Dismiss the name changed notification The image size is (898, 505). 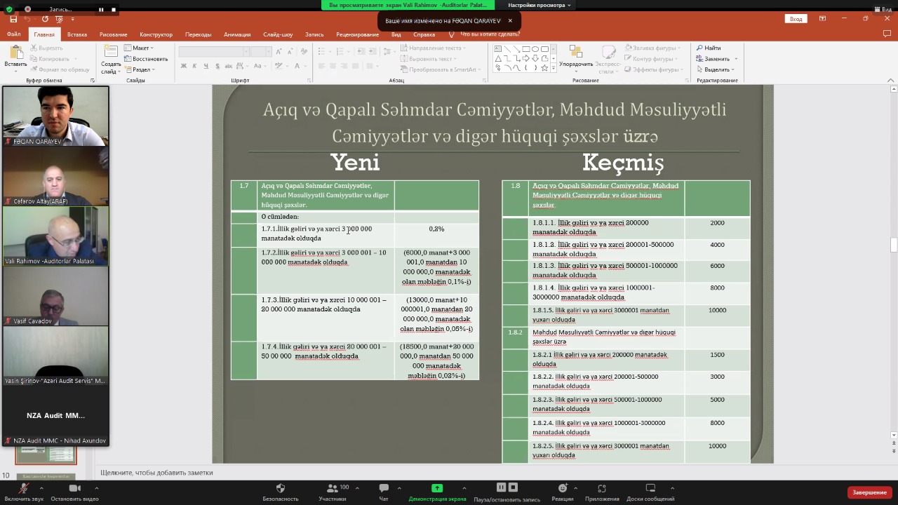click(x=510, y=21)
